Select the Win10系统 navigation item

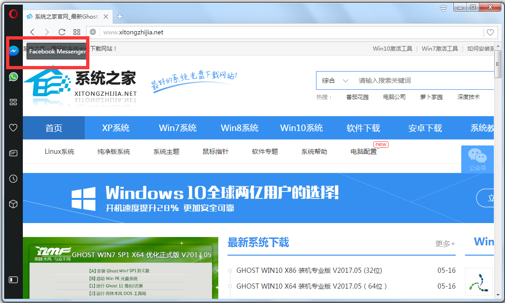[x=301, y=128]
